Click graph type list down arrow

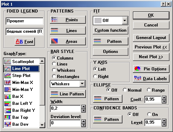42,125
